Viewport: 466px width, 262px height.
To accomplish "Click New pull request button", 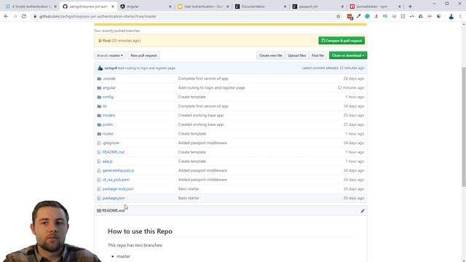I will tap(143, 55).
